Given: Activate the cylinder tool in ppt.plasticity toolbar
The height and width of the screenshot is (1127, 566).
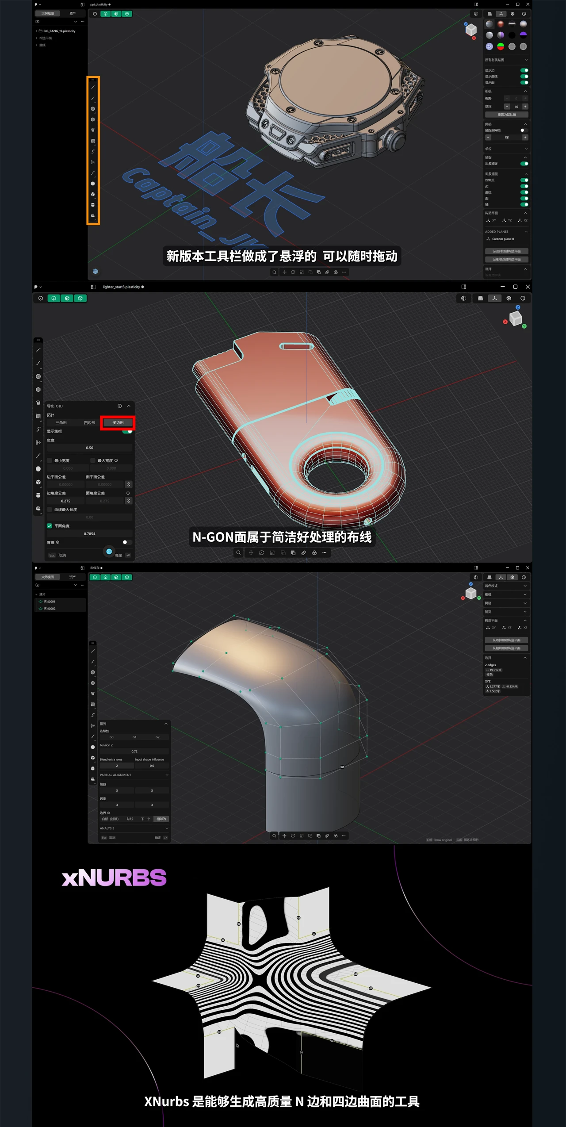Looking at the screenshot, I should point(93,205).
